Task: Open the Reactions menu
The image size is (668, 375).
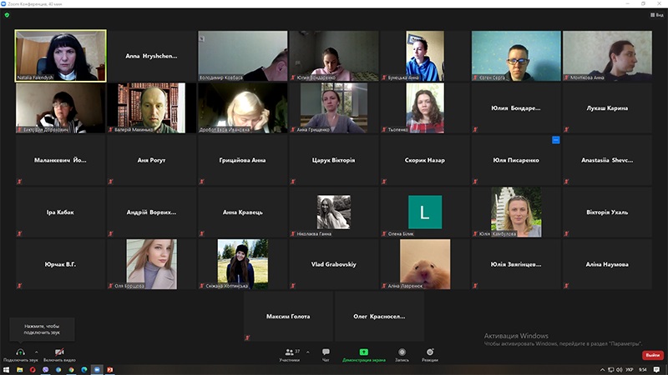Action: click(430, 352)
